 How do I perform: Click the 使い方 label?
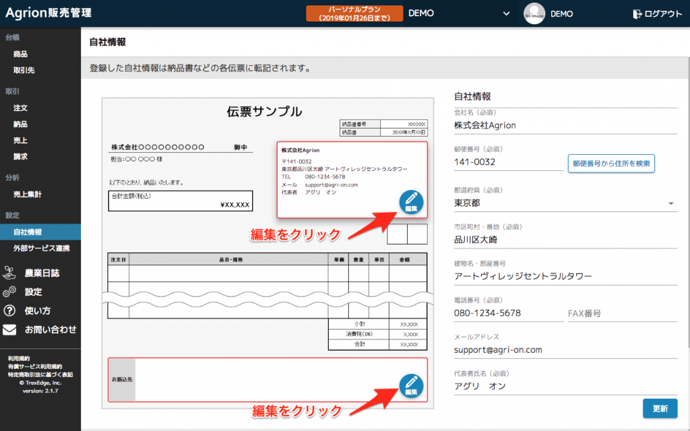[38, 311]
